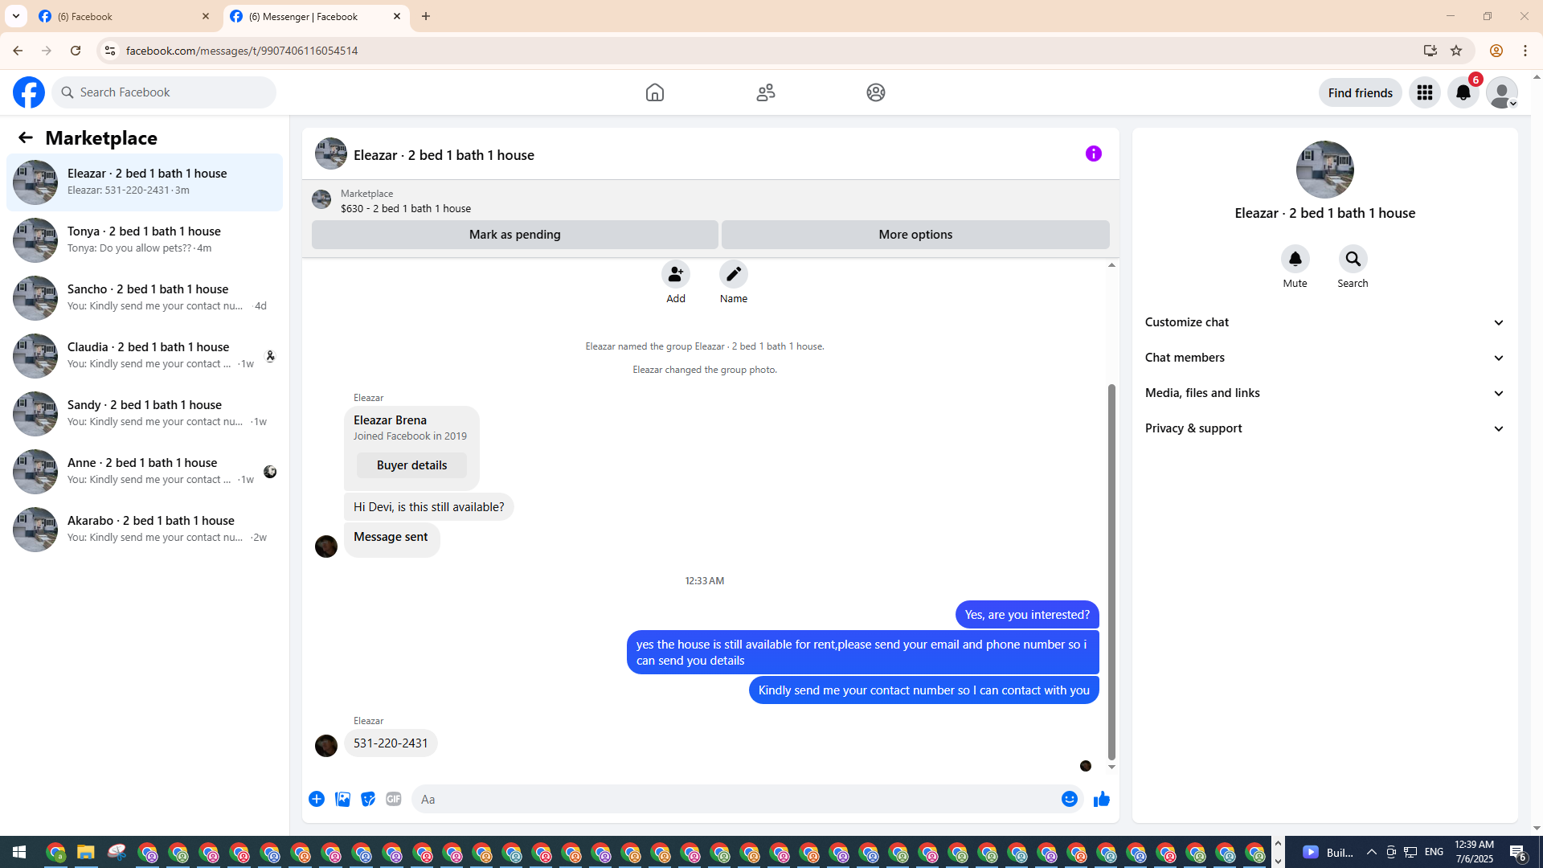The image size is (1543, 868).
Task: Send a thumbs-up like
Action: click(1101, 799)
